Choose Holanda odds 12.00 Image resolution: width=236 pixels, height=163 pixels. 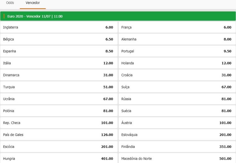[x=177, y=63]
